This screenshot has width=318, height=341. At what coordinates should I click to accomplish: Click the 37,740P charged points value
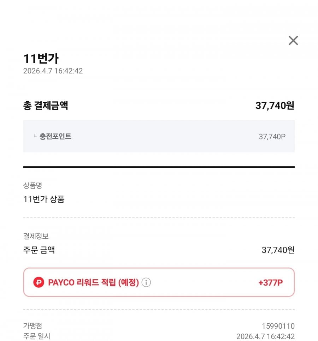coord(272,137)
